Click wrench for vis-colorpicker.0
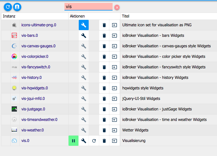This screenshot has height=156, width=217. [84, 57]
